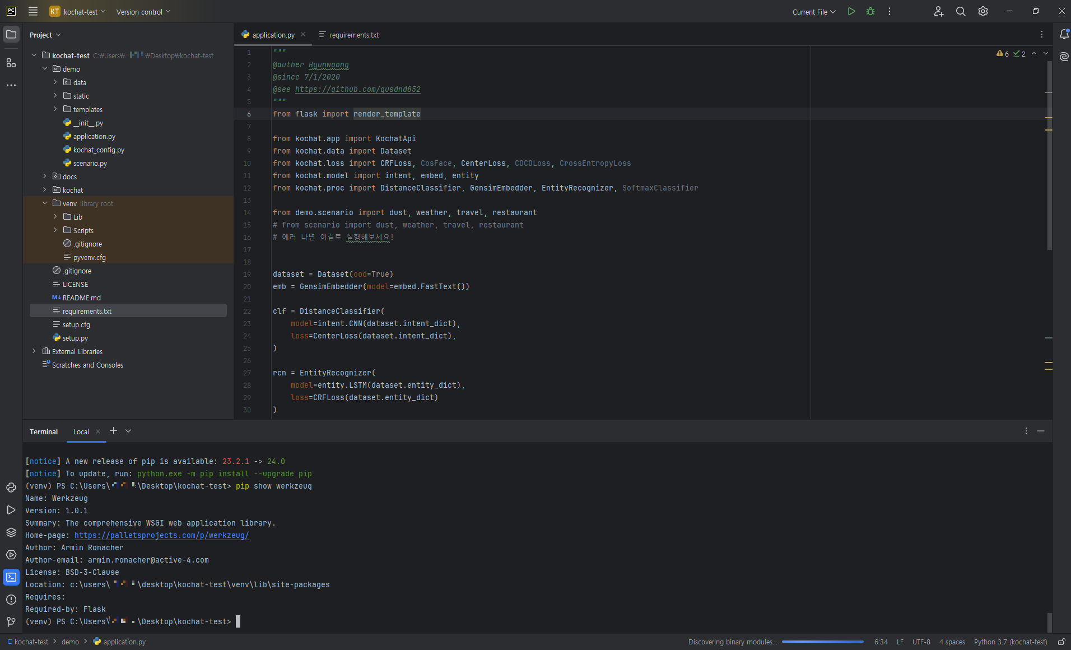Viewport: 1071px width, 650px height.
Task: Go to the next highlighted problem arrow
Action: [1046, 54]
